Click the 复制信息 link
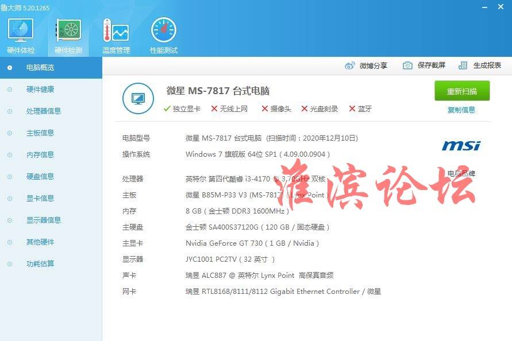This screenshot has height=341, width=512. (x=461, y=110)
